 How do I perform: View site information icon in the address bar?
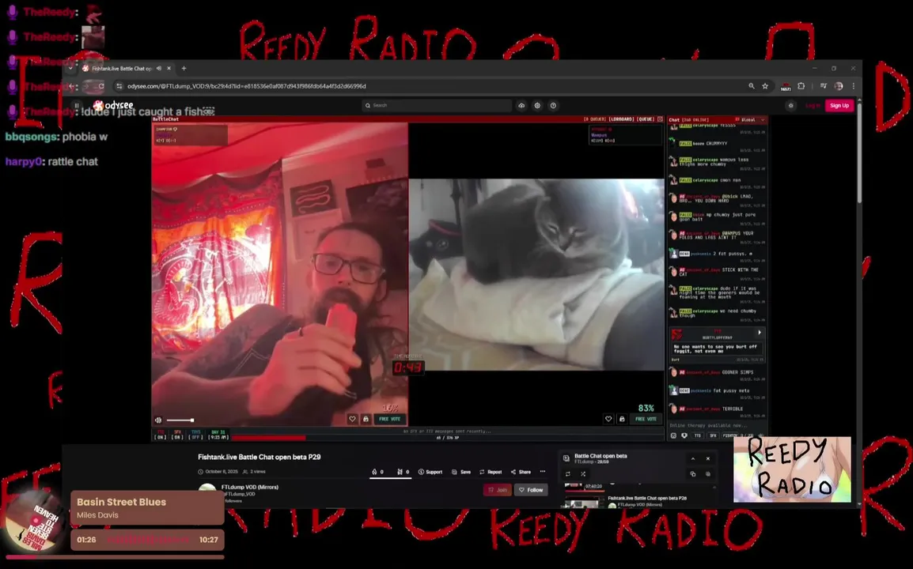pyautogui.click(x=119, y=86)
